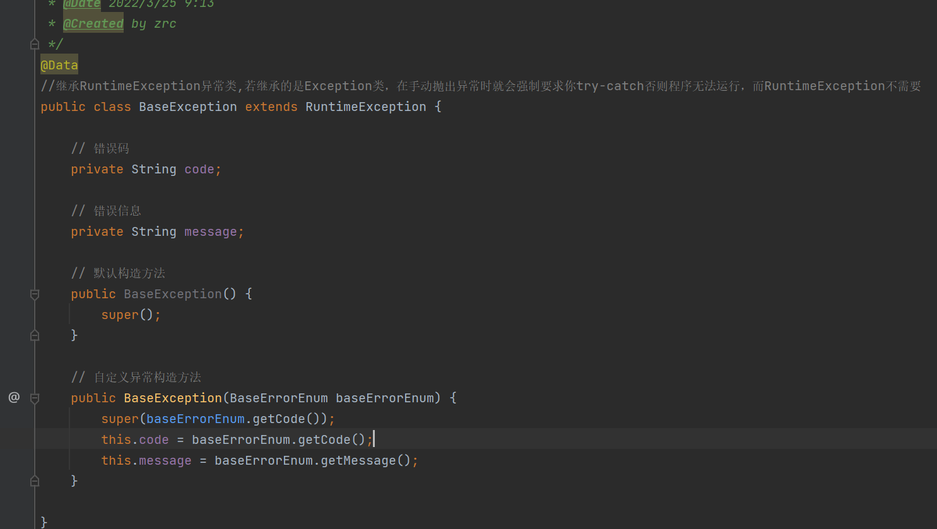Click BaseException in the class declaration
The width and height of the screenshot is (937, 529).
click(188, 107)
